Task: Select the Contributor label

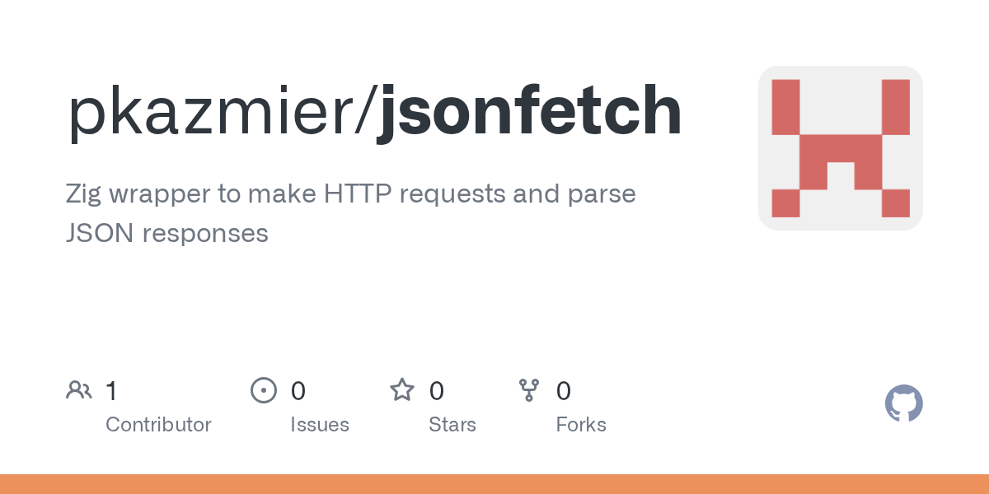Action: coord(158,425)
